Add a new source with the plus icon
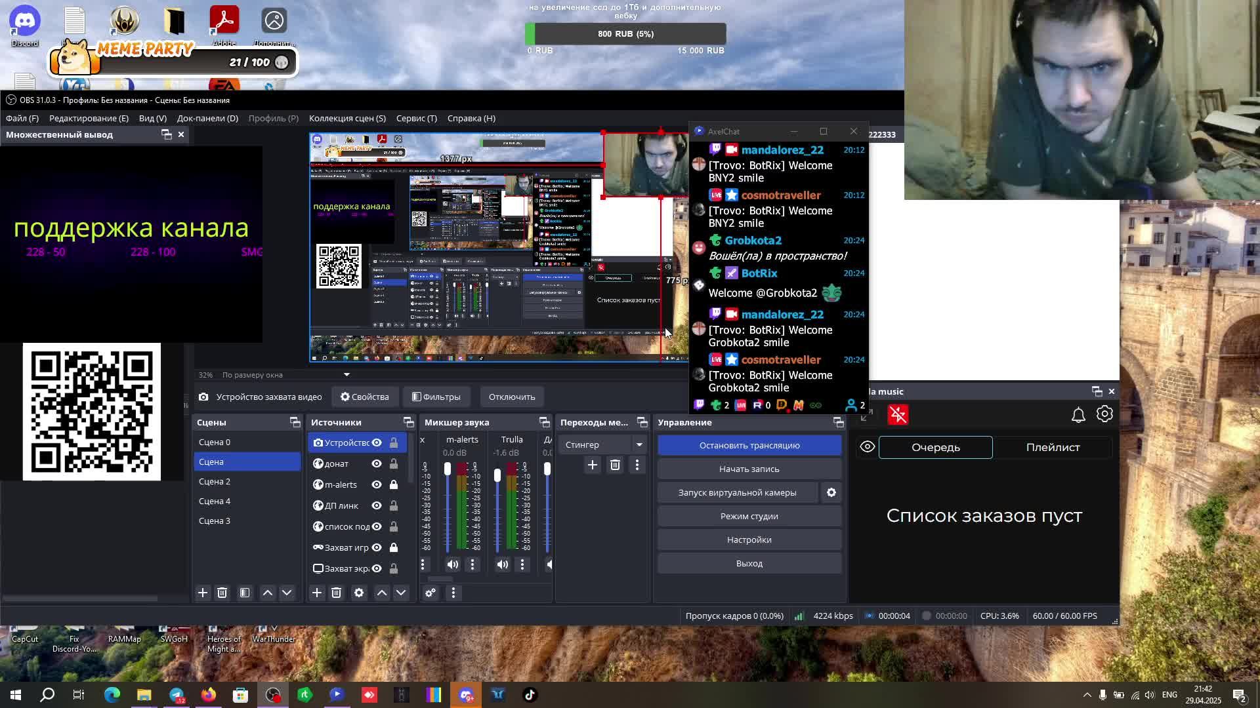The image size is (1260, 708). tap(317, 593)
